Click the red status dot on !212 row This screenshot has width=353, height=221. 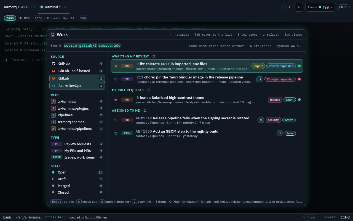pyautogui.click(x=299, y=79)
